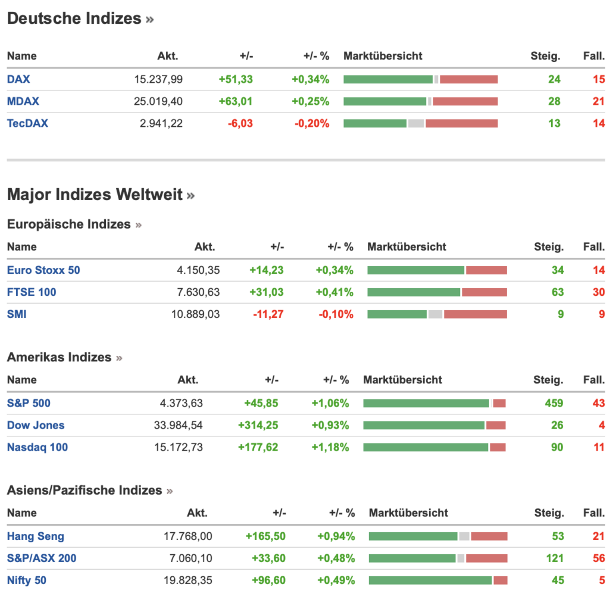Open the TecDAX index link
Image resolution: width=613 pixels, height=612 pixels.
pos(27,123)
